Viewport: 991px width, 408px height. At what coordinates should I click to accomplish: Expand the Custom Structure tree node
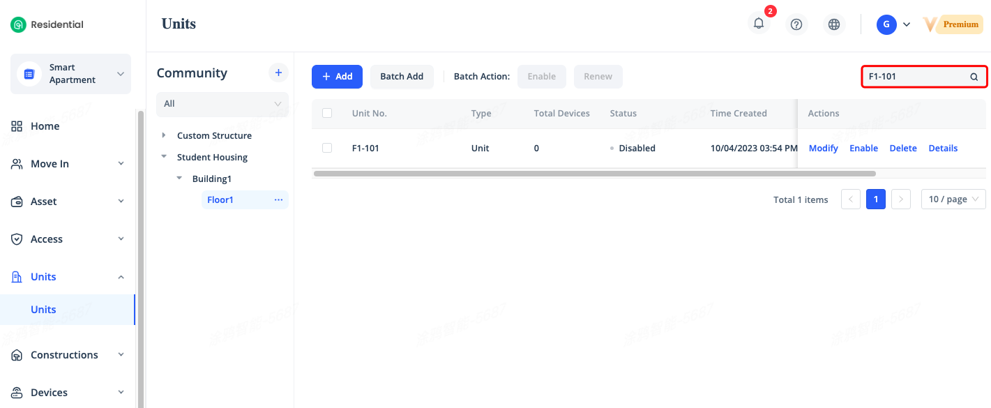(x=164, y=135)
